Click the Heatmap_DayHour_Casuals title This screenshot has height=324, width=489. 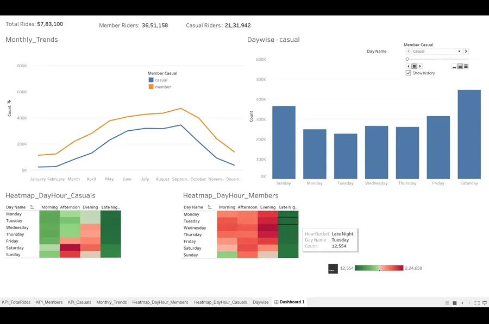coord(51,195)
